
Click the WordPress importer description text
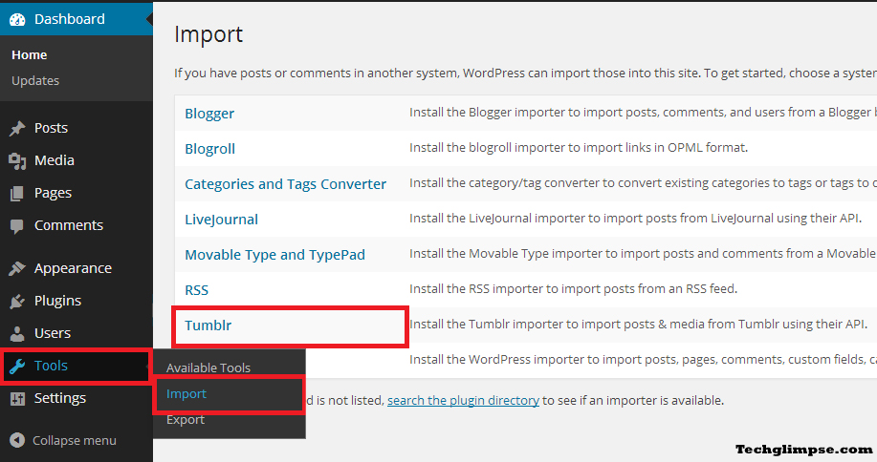coord(643,359)
